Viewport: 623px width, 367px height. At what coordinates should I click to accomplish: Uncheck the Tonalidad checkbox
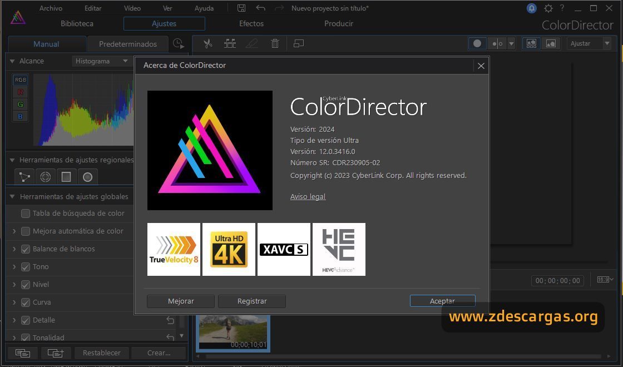(26, 338)
